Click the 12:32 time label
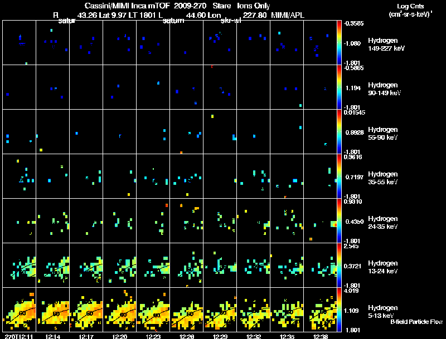 (254, 336)
